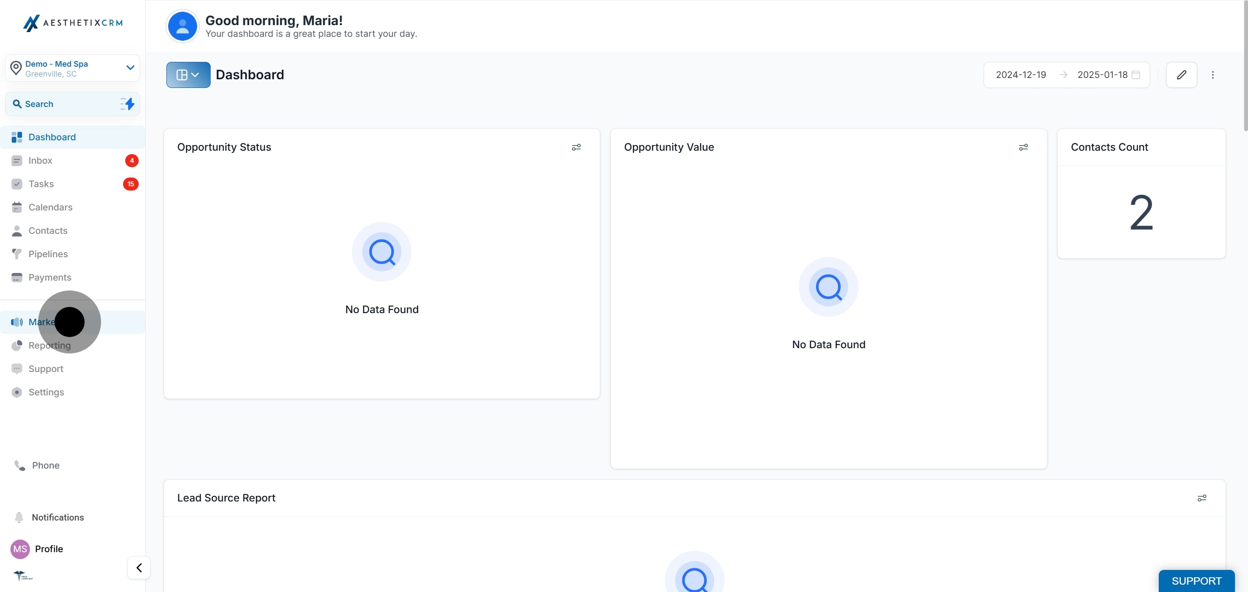1248x592 pixels.
Task: Click the lightning bolt quick actions icon
Action: (x=128, y=104)
